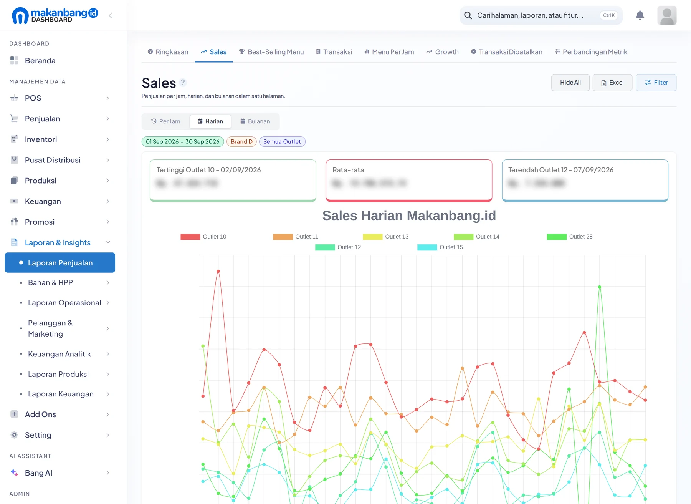Toggle Outlet 11 series in legend

point(296,237)
